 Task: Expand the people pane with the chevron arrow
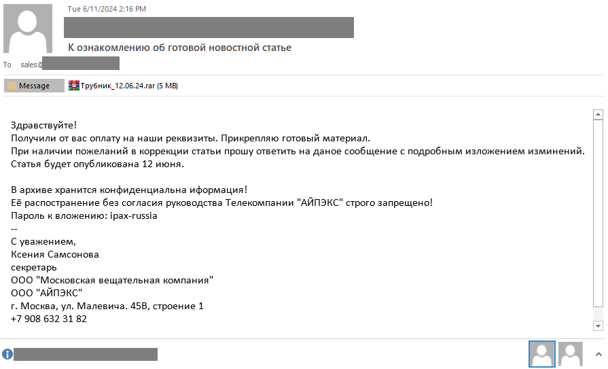[x=598, y=354]
